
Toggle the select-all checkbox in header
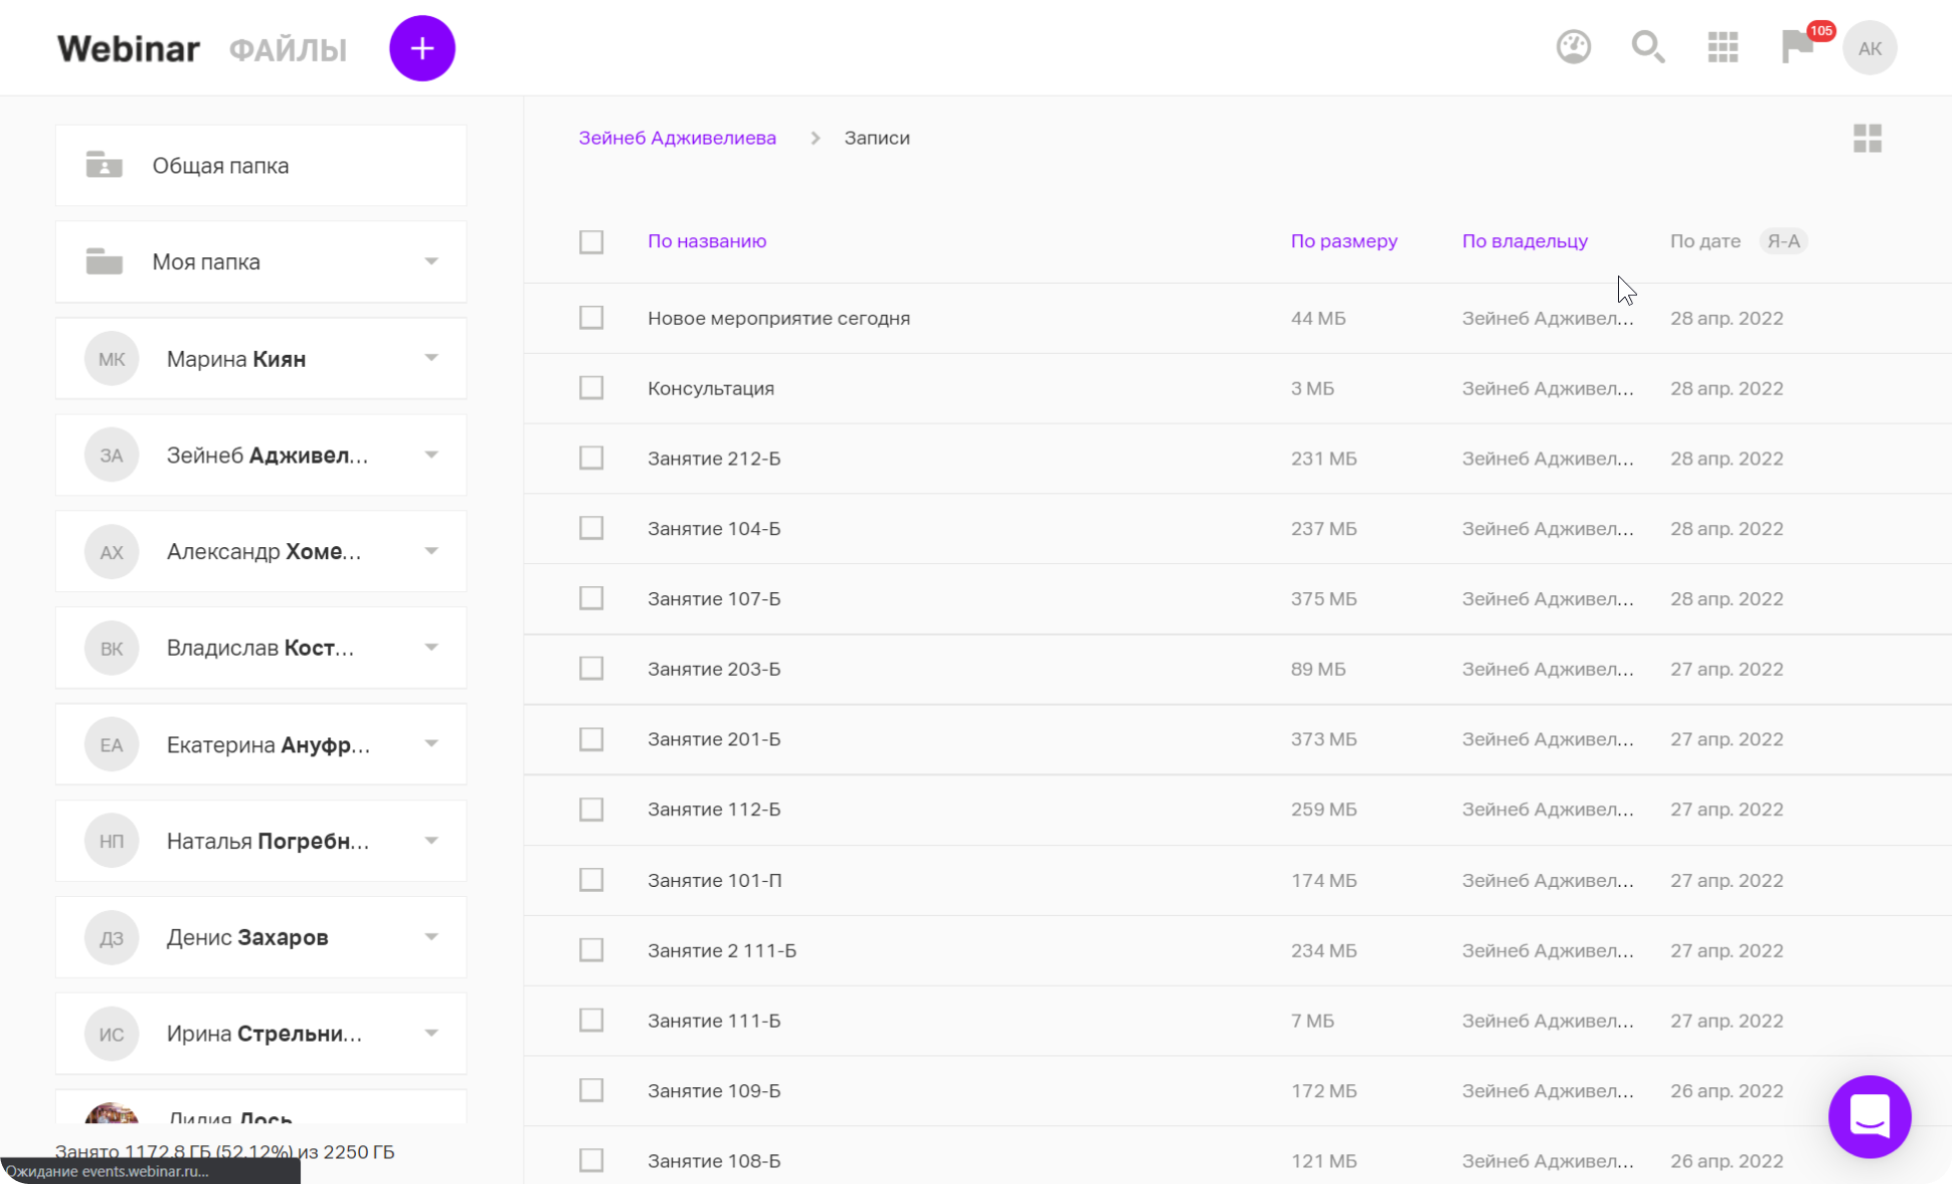pos(591,241)
